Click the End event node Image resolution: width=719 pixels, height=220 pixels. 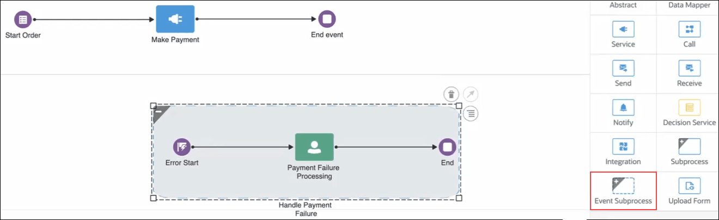(327, 20)
